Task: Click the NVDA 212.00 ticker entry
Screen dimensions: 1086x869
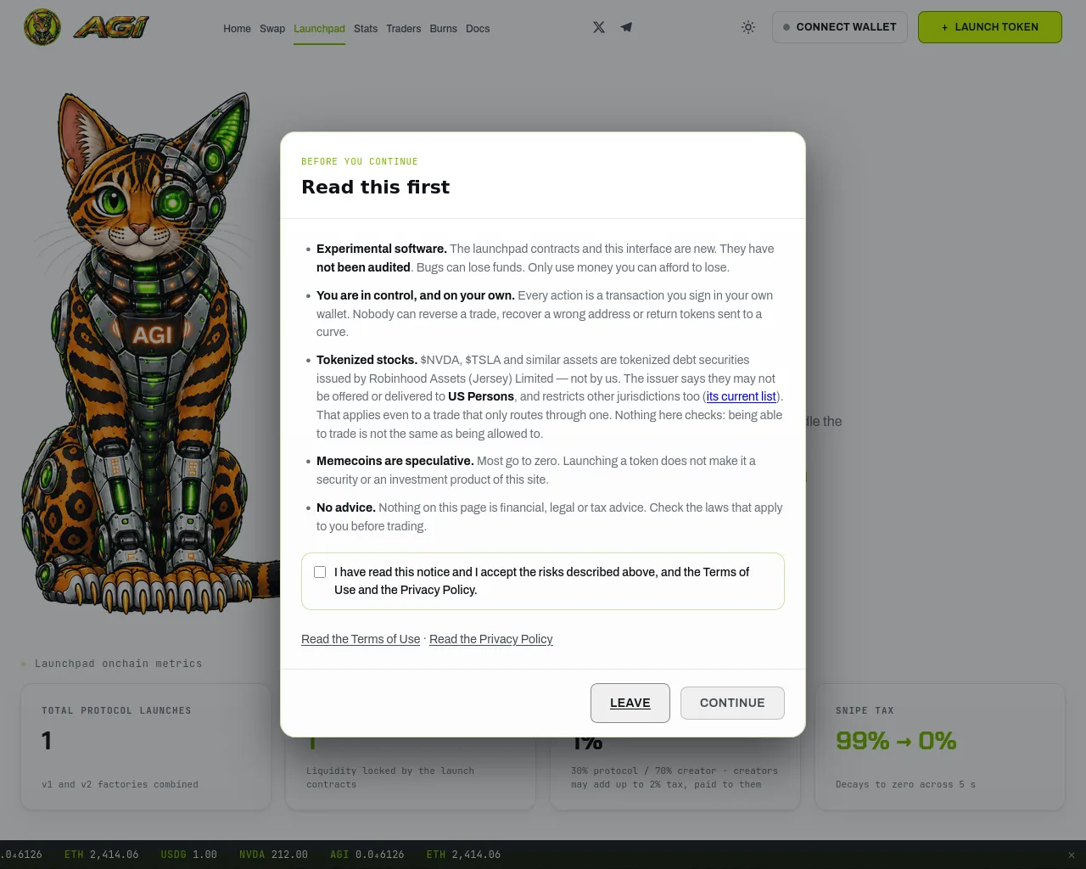Action: tap(273, 855)
